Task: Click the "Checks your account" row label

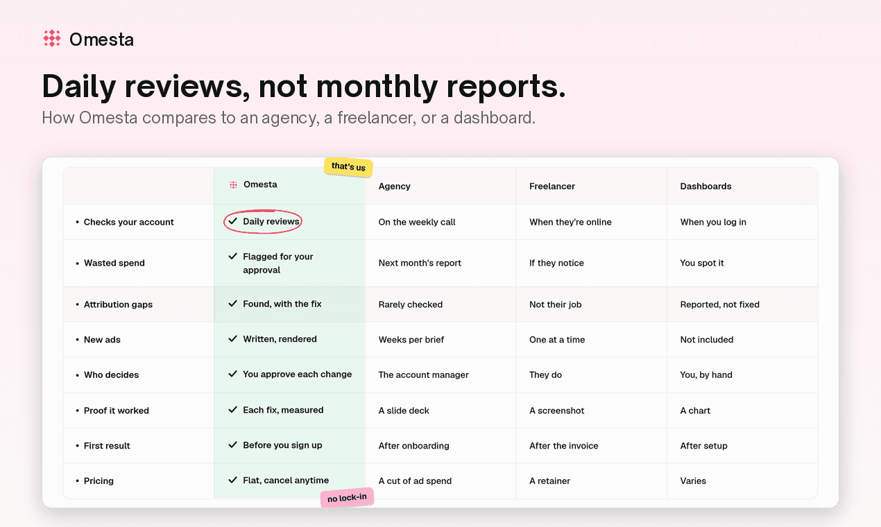Action: coord(129,222)
